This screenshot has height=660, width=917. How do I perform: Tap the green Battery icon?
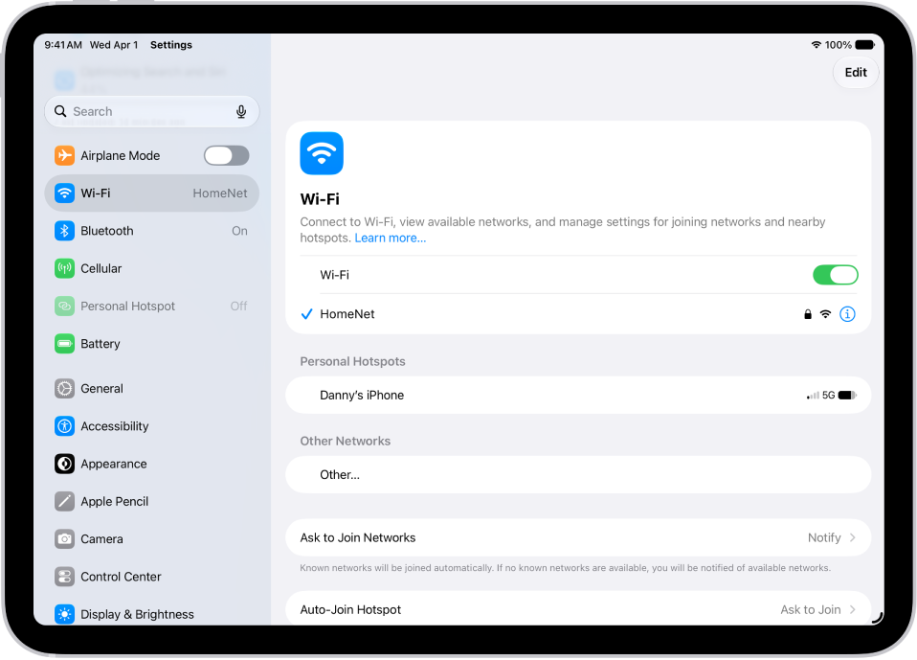[64, 344]
